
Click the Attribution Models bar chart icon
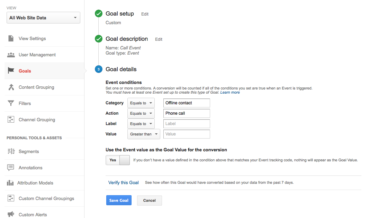coord(10,183)
